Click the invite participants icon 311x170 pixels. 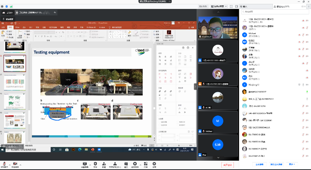(104, 164)
